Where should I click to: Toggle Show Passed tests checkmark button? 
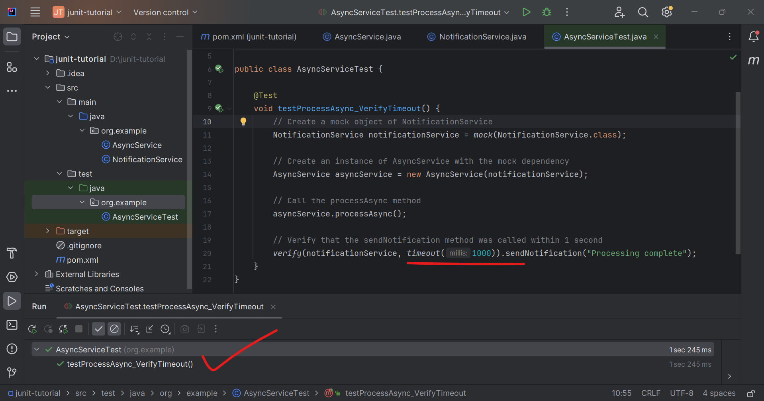[x=98, y=329]
